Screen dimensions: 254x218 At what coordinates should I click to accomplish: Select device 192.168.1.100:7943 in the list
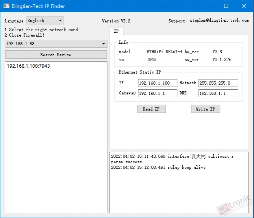[x=28, y=66]
